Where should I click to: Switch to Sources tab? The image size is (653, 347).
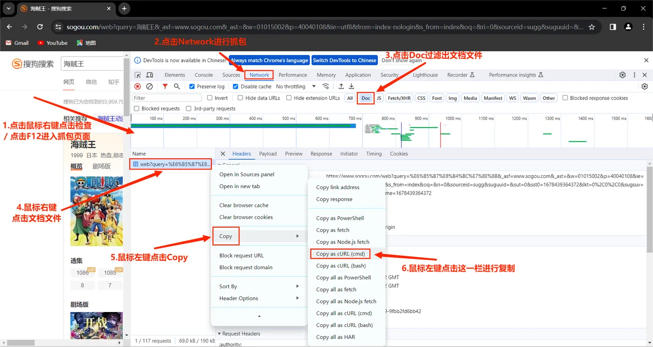[231, 75]
